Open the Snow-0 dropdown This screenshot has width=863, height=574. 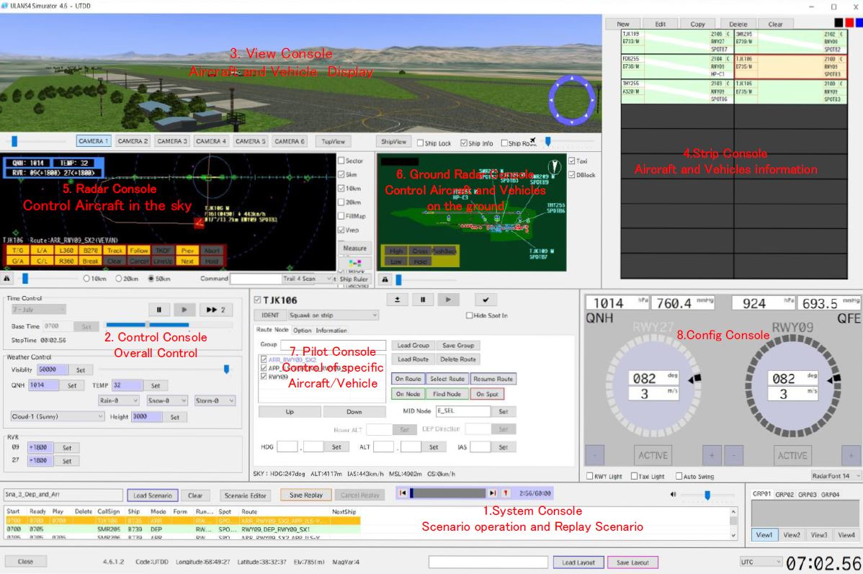[x=167, y=400]
